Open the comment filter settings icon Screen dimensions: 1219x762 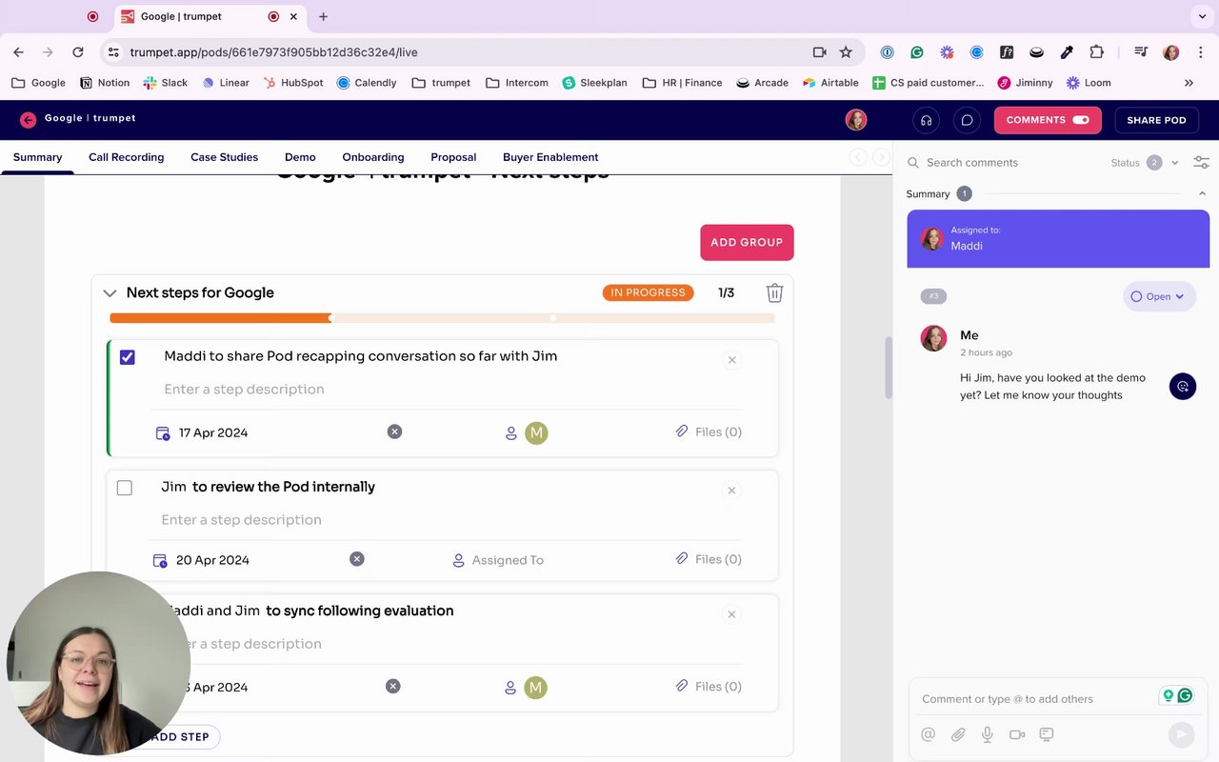point(1201,163)
